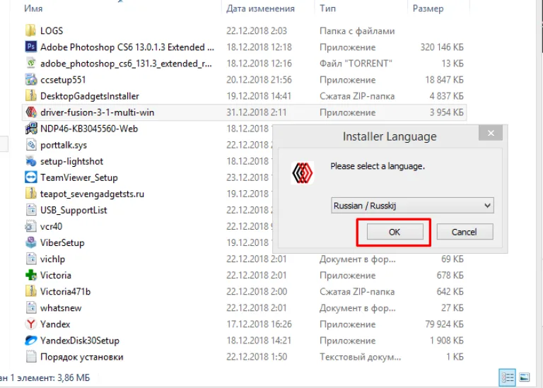Click the type Папка с файлами
Viewport: 543px width, 388px height.
click(x=357, y=31)
